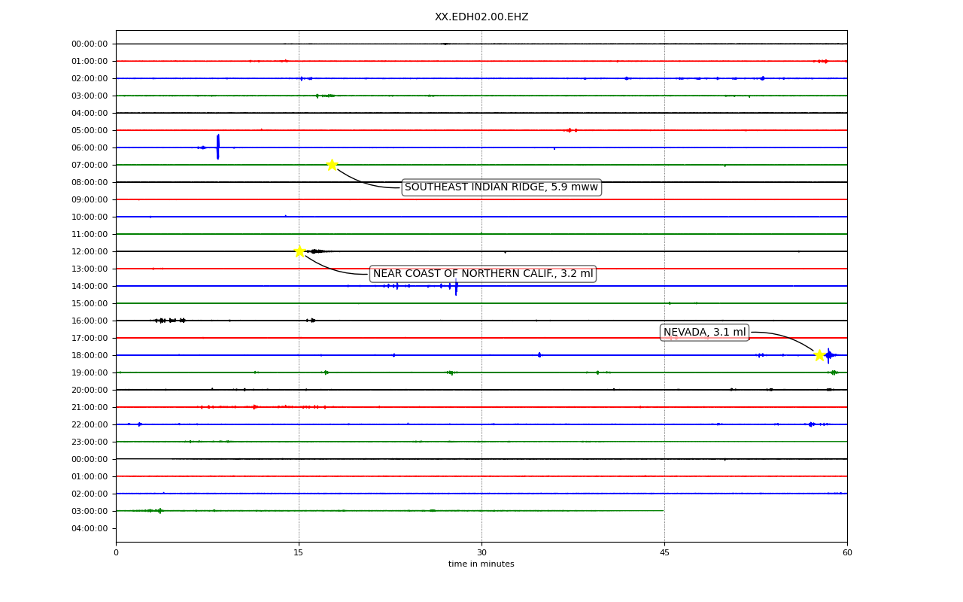This screenshot has height=602, width=963.
Task: Click the 'time in minutes' axis label
Action: point(481,564)
